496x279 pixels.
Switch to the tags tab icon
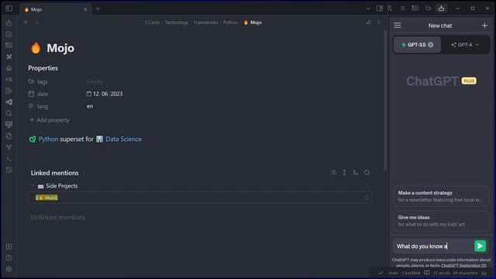coord(428,9)
